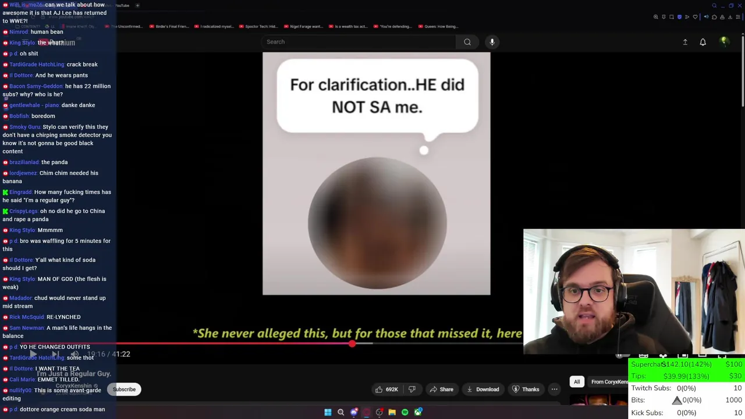Image resolution: width=745 pixels, height=419 pixels.
Task: Open the Discord taskbar icon
Action: [354, 412]
